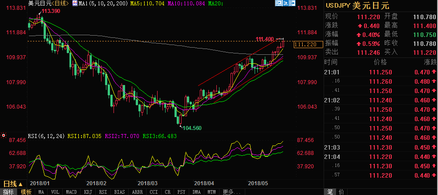Click the RSI2:77.070 readout
Screen dimensions: 438x195
pos(122,136)
